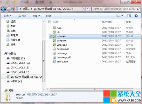Open WIN8 (K:) drive
142x104 pixels.
click(14, 81)
